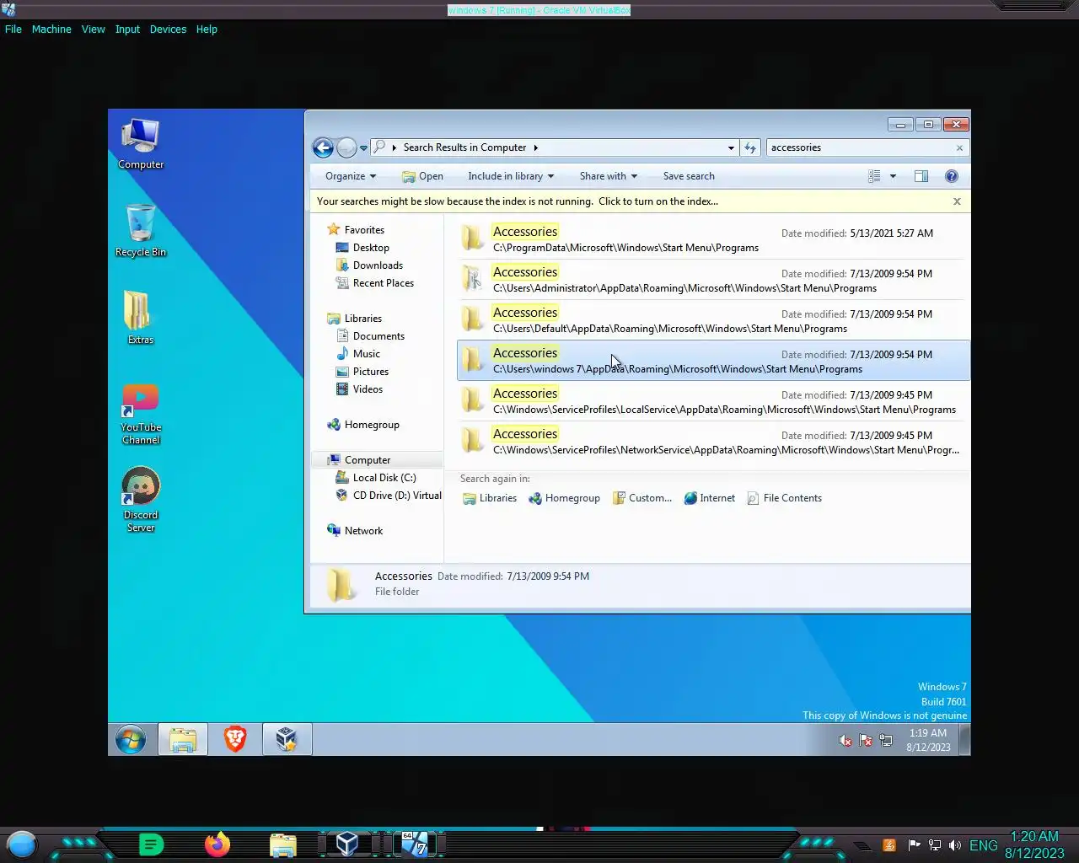The width and height of the screenshot is (1079, 863).
Task: Open the Windows Start orb
Action: click(131, 740)
